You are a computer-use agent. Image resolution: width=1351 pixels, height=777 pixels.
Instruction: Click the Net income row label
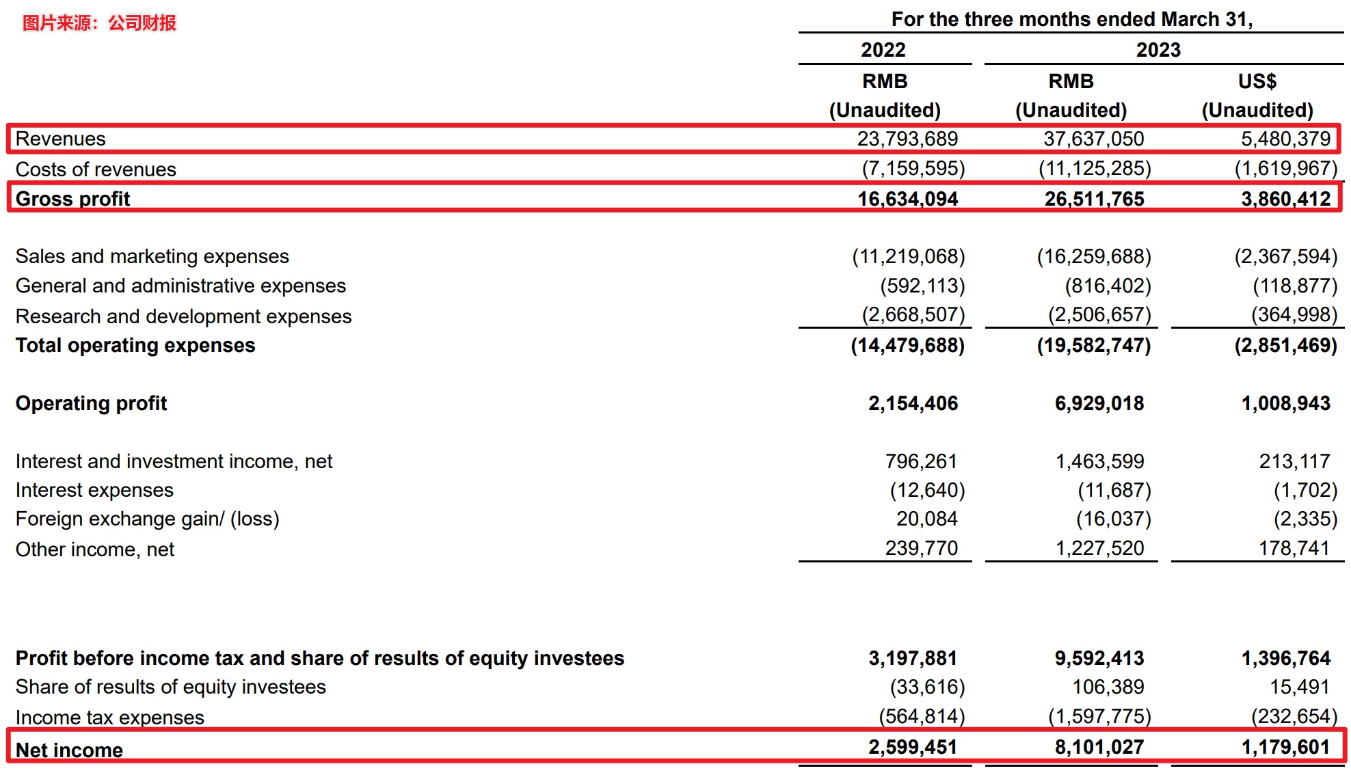[x=69, y=750]
